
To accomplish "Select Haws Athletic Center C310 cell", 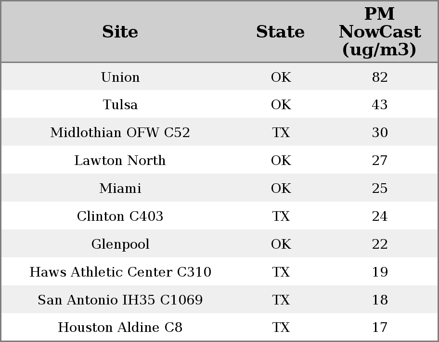I will [120, 272].
